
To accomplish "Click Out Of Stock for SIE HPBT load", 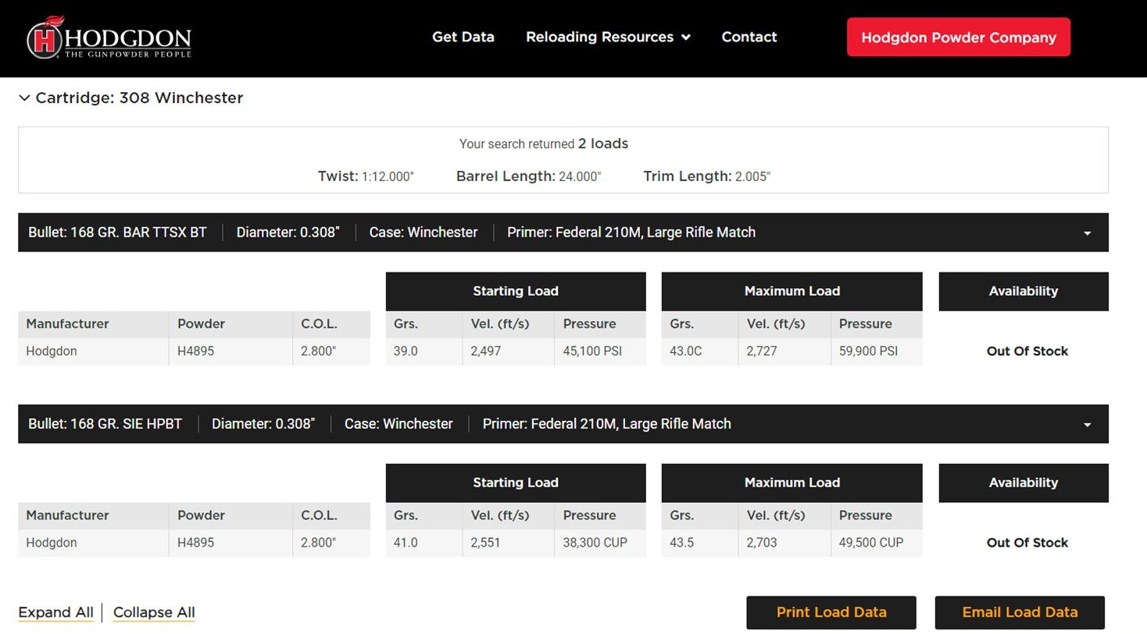I will 1027,543.
